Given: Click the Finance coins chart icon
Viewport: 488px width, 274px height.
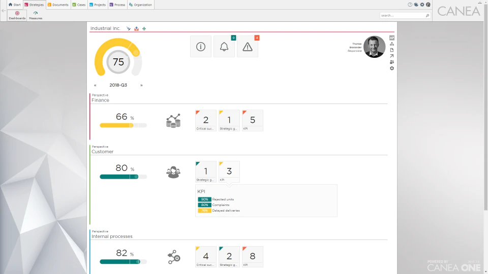Looking at the screenshot, I should 173,121.
